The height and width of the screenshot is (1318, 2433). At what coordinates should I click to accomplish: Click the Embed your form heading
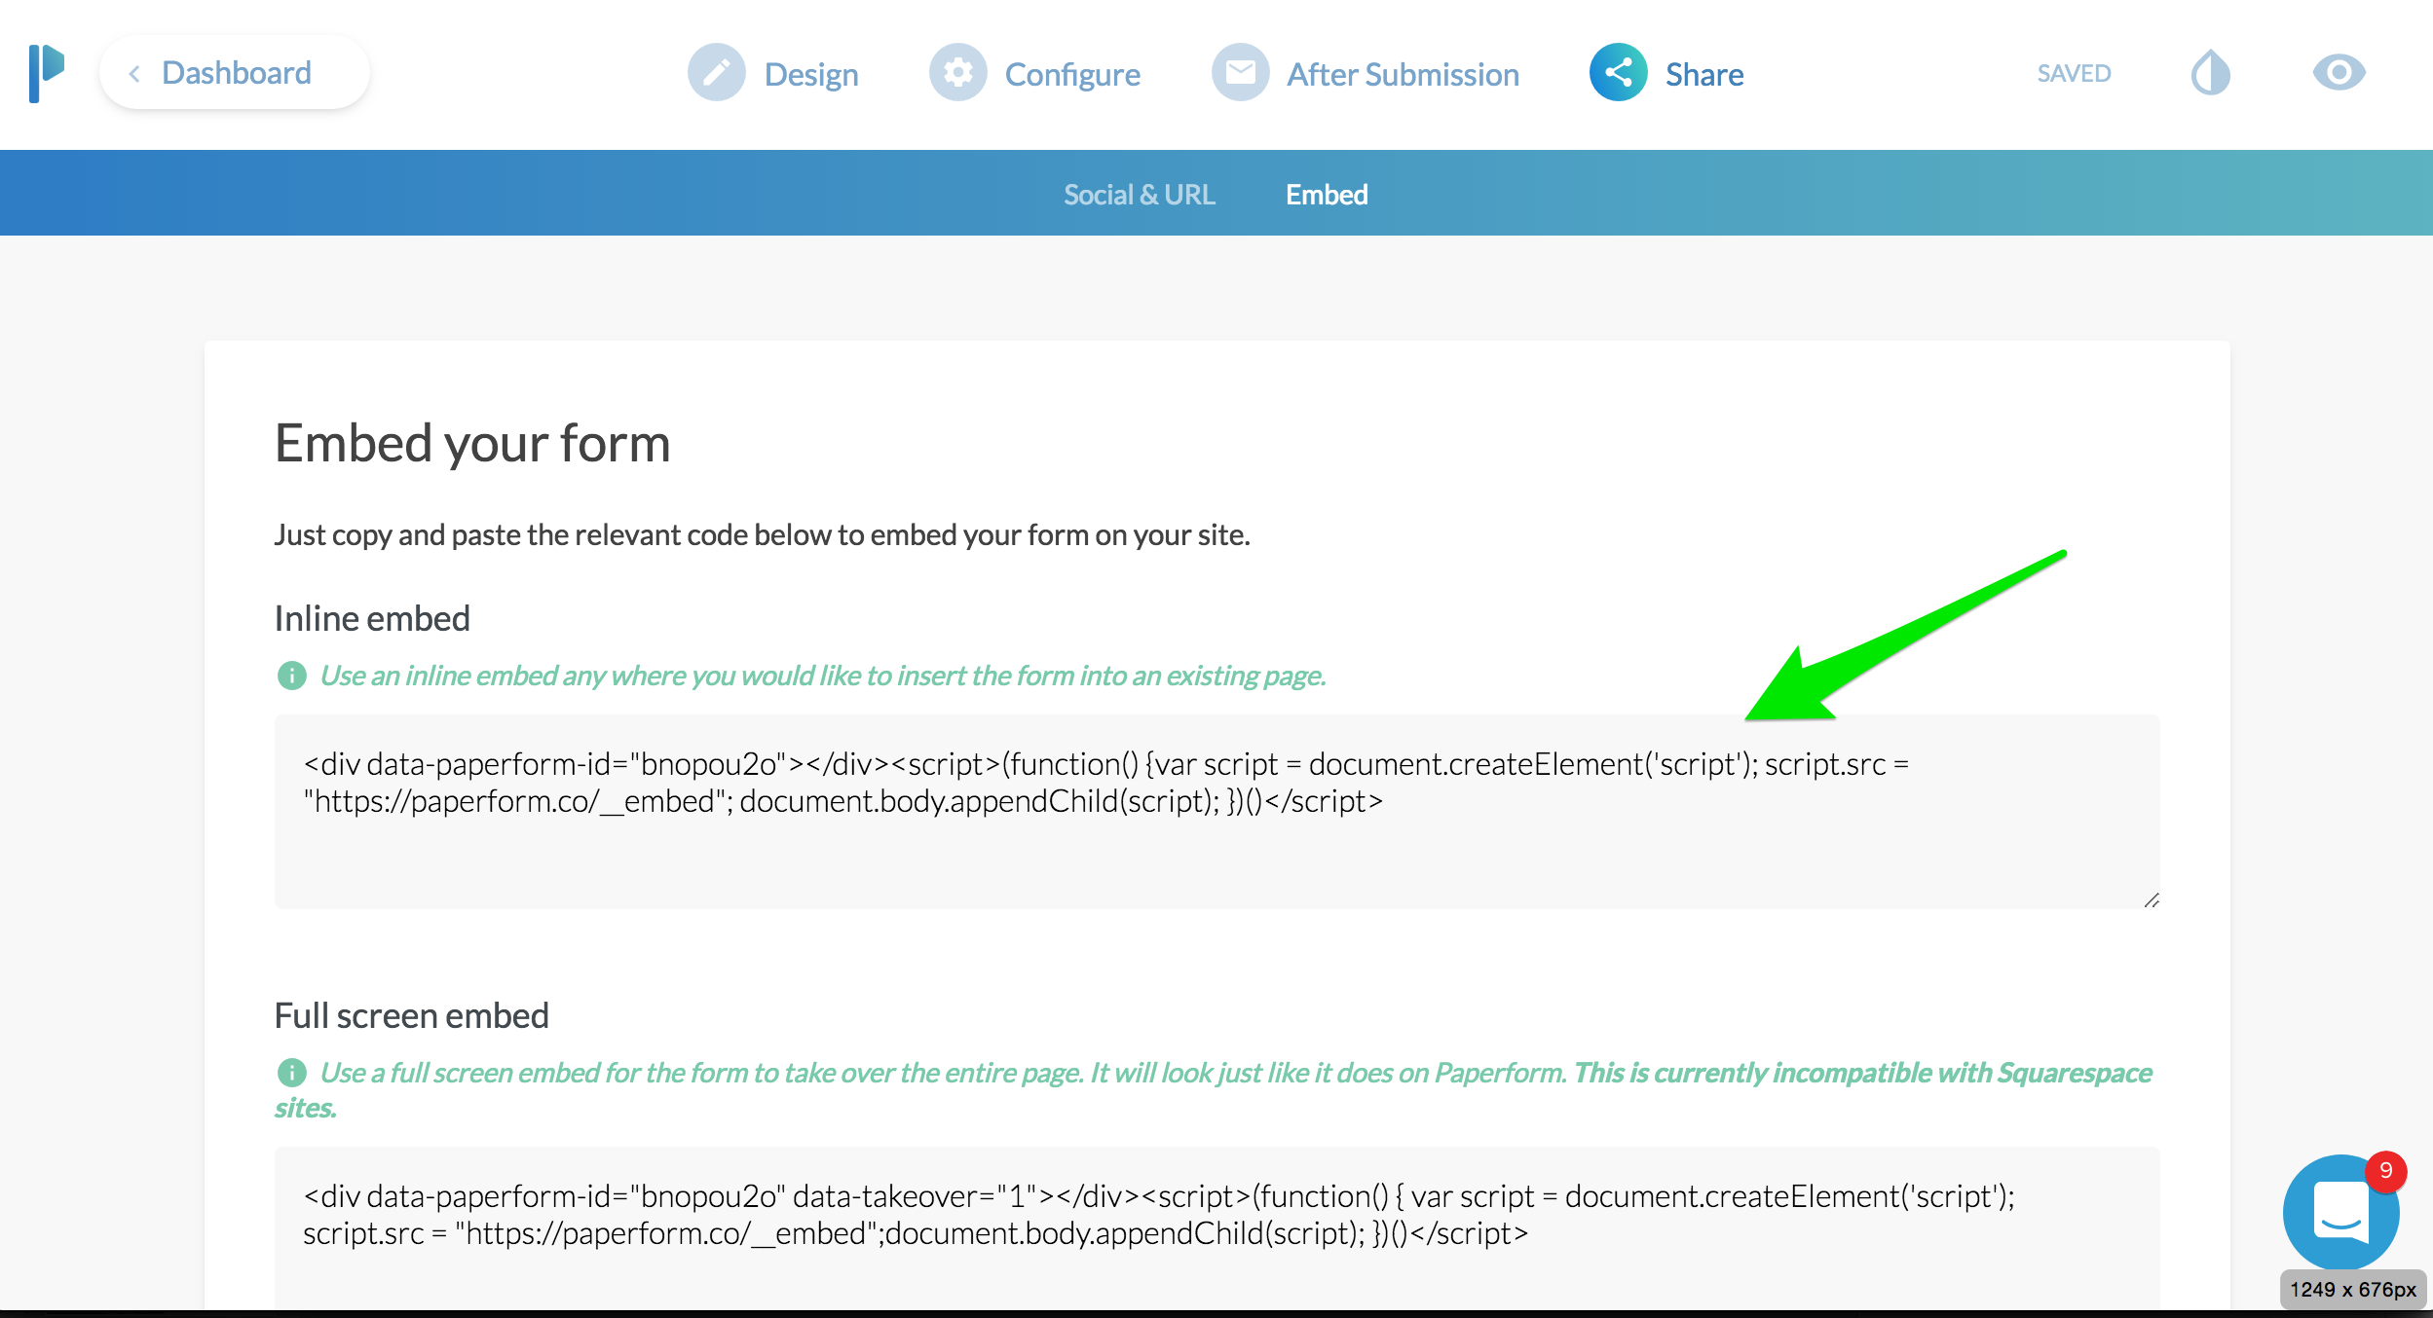tap(472, 444)
